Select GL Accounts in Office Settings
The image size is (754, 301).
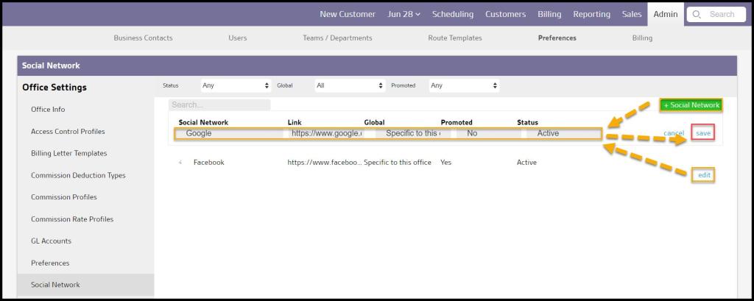pyautogui.click(x=51, y=241)
